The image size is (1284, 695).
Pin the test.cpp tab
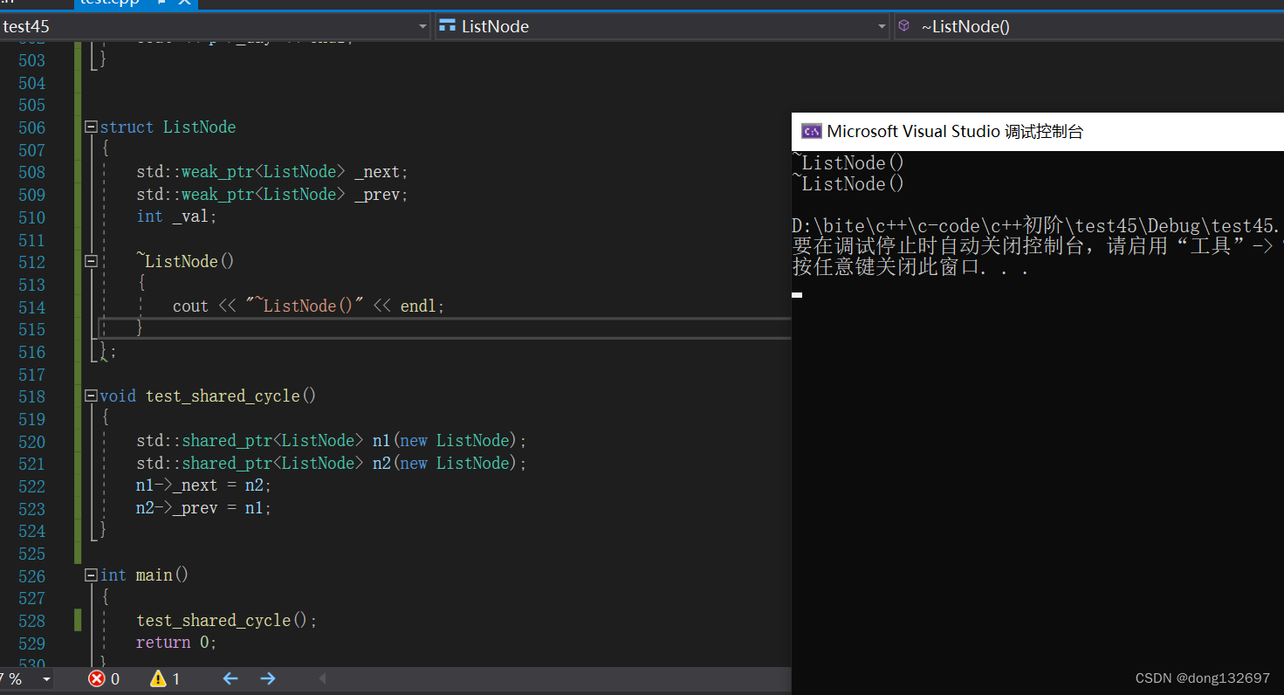pyautogui.click(x=160, y=3)
